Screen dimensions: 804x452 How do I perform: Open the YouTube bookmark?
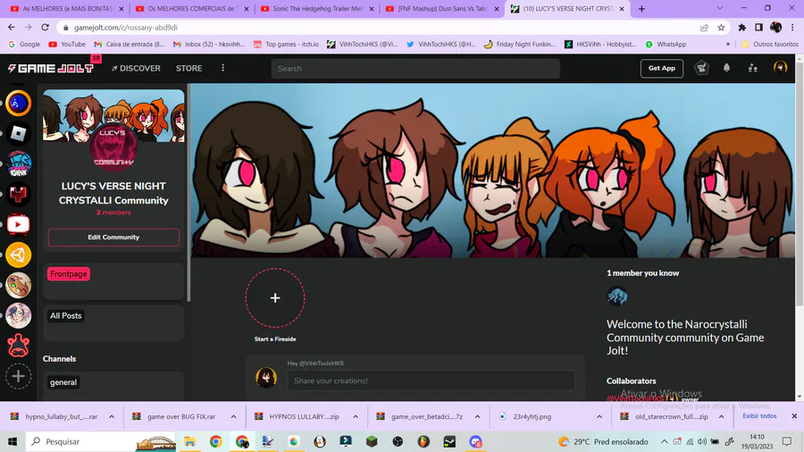[67, 44]
